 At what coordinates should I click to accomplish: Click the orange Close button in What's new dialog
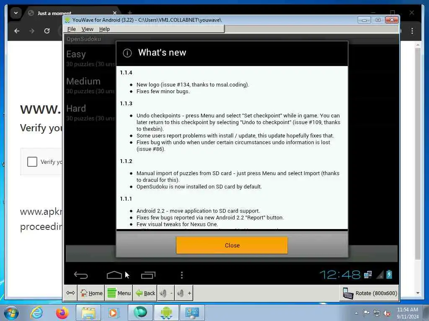tap(232, 245)
